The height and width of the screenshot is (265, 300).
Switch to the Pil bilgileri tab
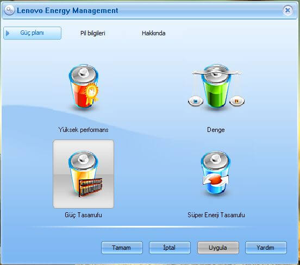(x=93, y=33)
